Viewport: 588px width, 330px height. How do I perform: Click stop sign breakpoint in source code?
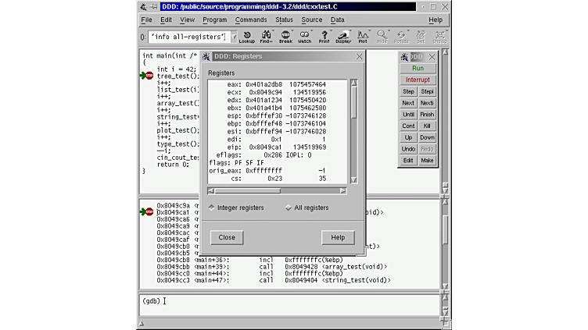[x=149, y=76]
